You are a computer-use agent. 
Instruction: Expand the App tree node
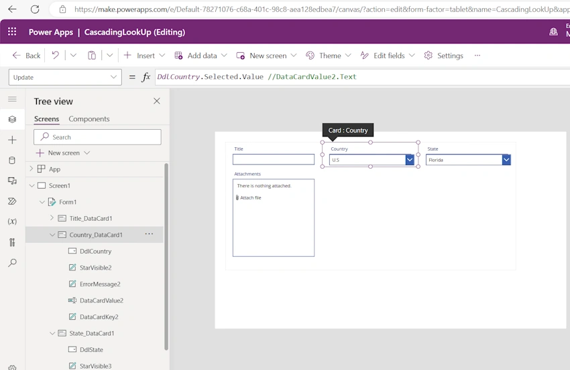[32, 169]
